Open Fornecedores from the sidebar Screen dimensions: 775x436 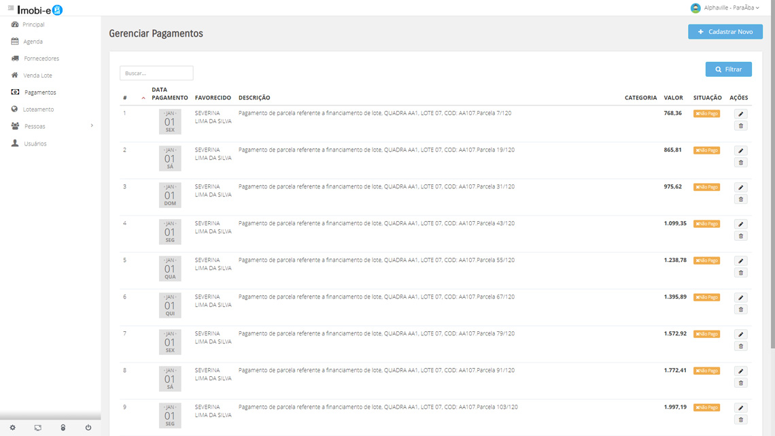click(x=41, y=58)
